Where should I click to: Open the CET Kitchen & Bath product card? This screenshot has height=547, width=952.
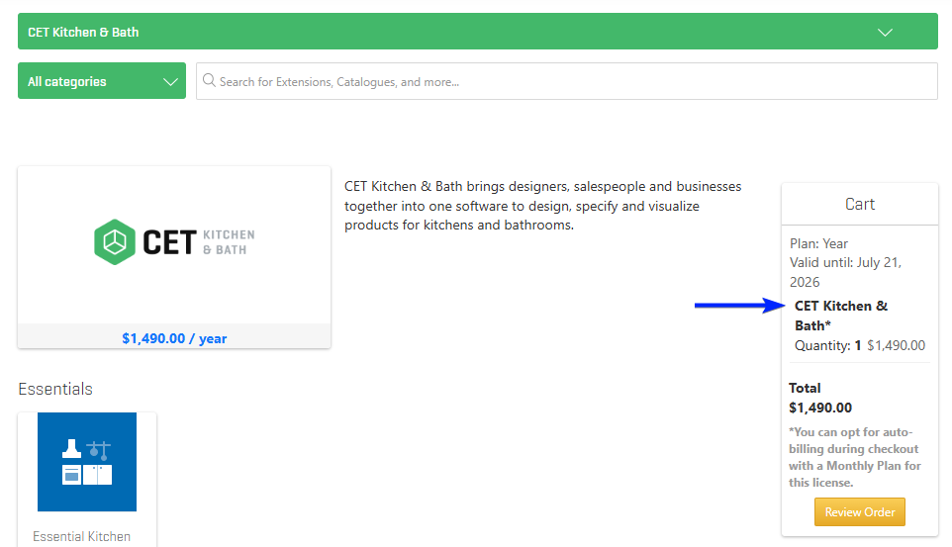pyautogui.click(x=174, y=257)
